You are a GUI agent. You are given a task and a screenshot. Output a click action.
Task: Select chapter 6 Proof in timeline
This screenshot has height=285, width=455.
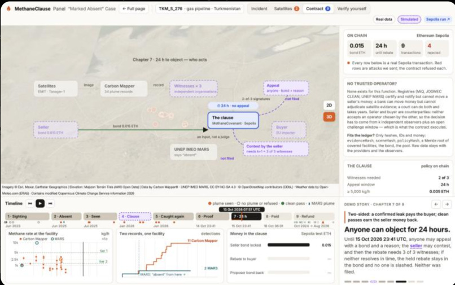point(212,217)
